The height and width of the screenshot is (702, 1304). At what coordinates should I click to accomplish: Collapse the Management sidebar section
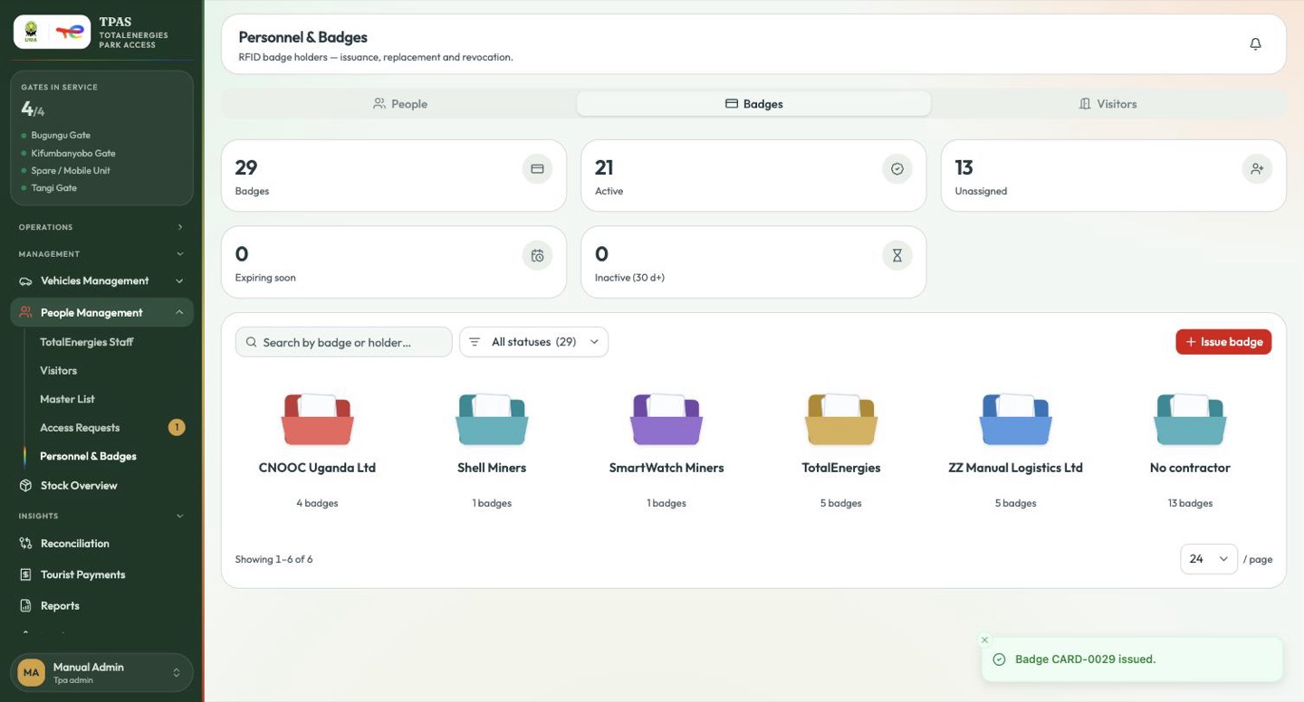101,254
